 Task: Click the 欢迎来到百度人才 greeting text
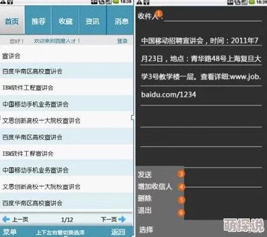pyautogui.click(x=57, y=41)
